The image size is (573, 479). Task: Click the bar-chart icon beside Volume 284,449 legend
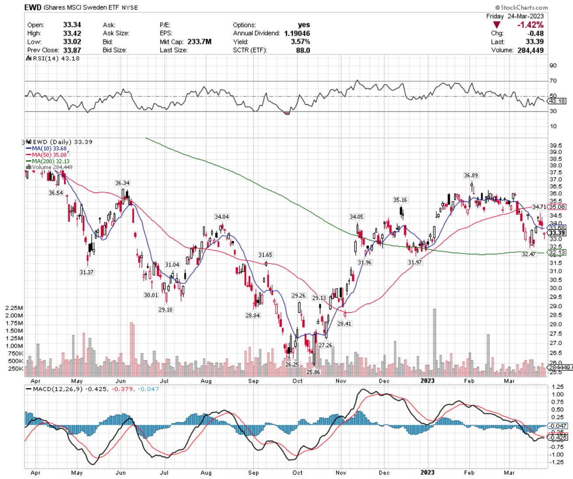28,167
